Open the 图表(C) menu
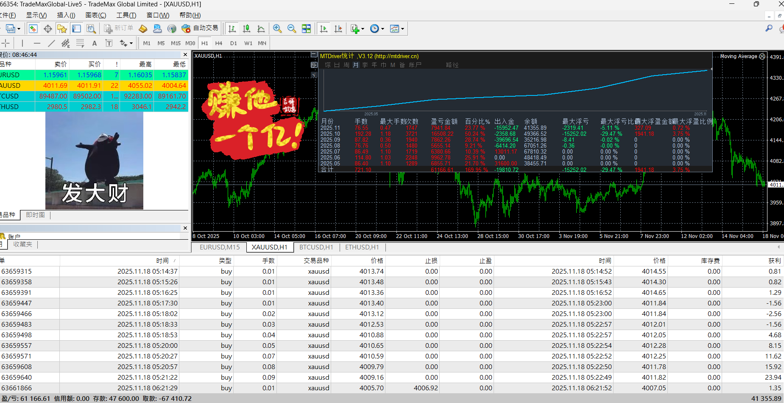The height and width of the screenshot is (403, 784). [96, 15]
